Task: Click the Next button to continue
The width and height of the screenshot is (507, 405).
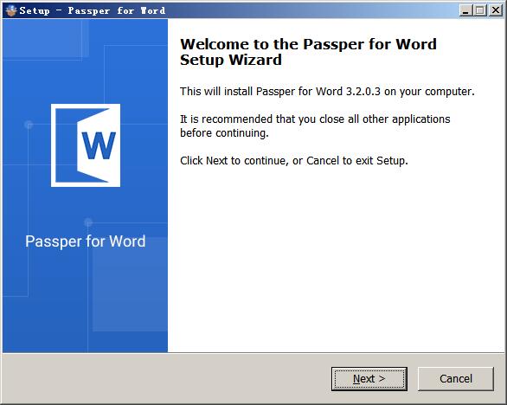Action: 369,378
